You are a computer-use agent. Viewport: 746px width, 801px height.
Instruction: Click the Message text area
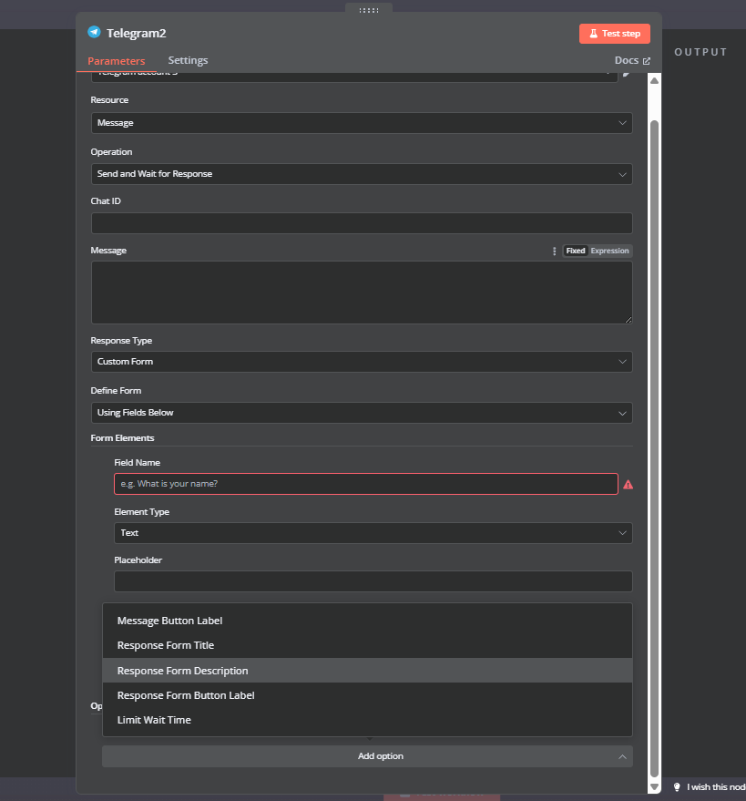(362, 293)
